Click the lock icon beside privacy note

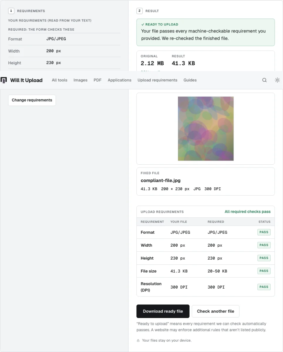138,340
